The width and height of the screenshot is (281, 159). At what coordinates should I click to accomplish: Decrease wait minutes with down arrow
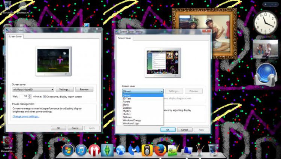point(30,97)
